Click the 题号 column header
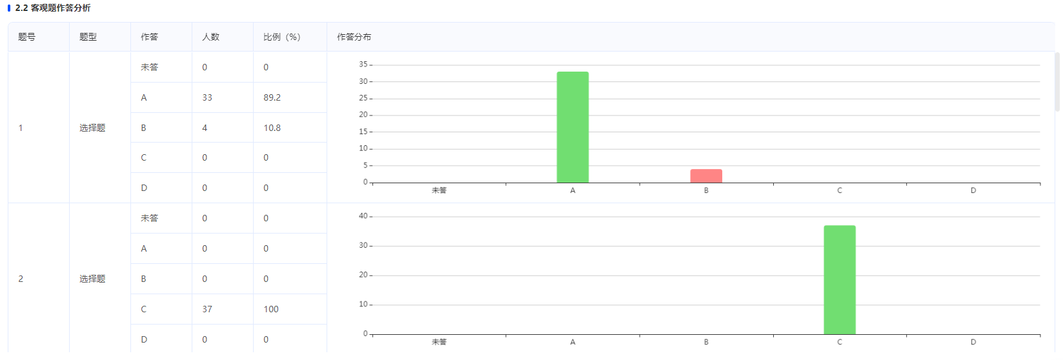This screenshot has width=1063, height=360. 26,37
